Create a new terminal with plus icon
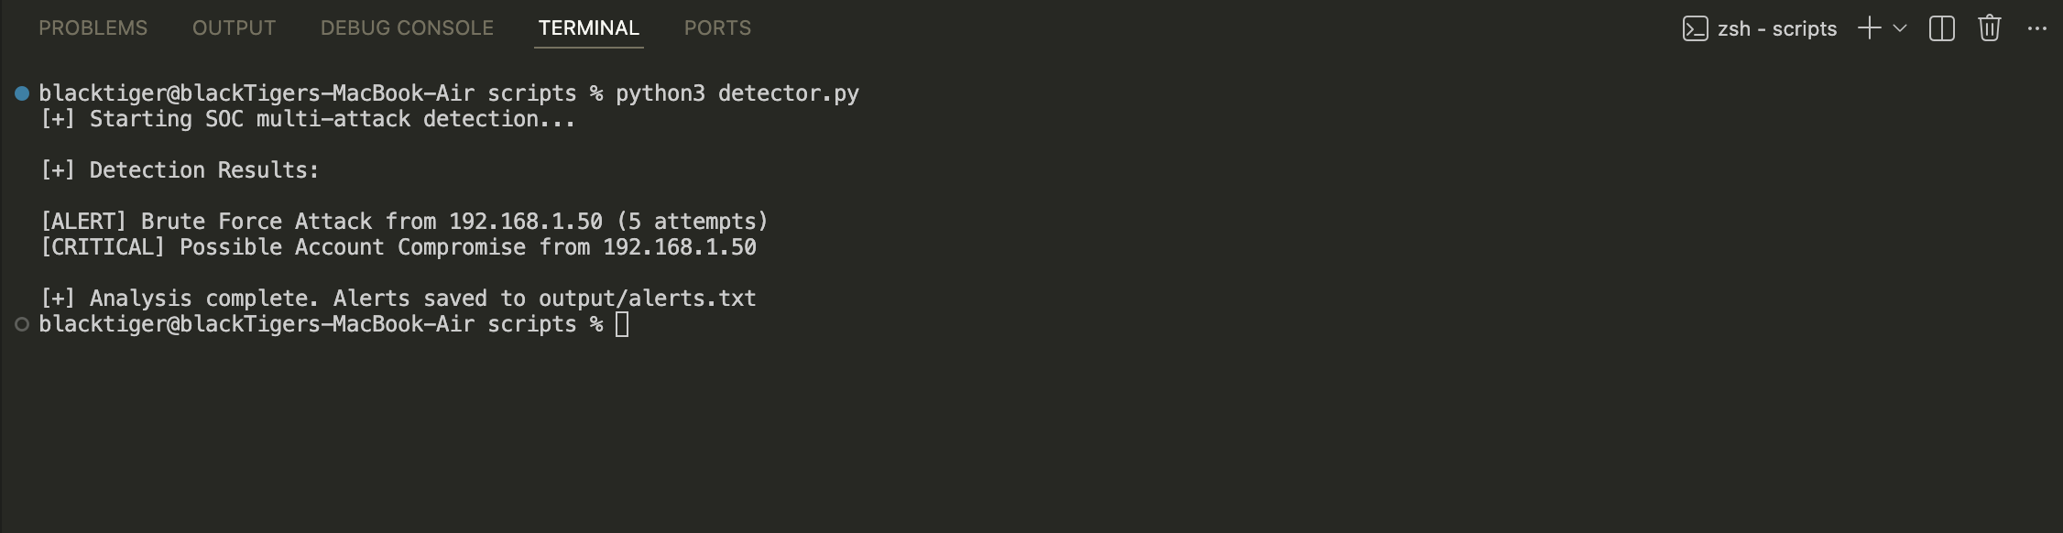 (x=1869, y=28)
